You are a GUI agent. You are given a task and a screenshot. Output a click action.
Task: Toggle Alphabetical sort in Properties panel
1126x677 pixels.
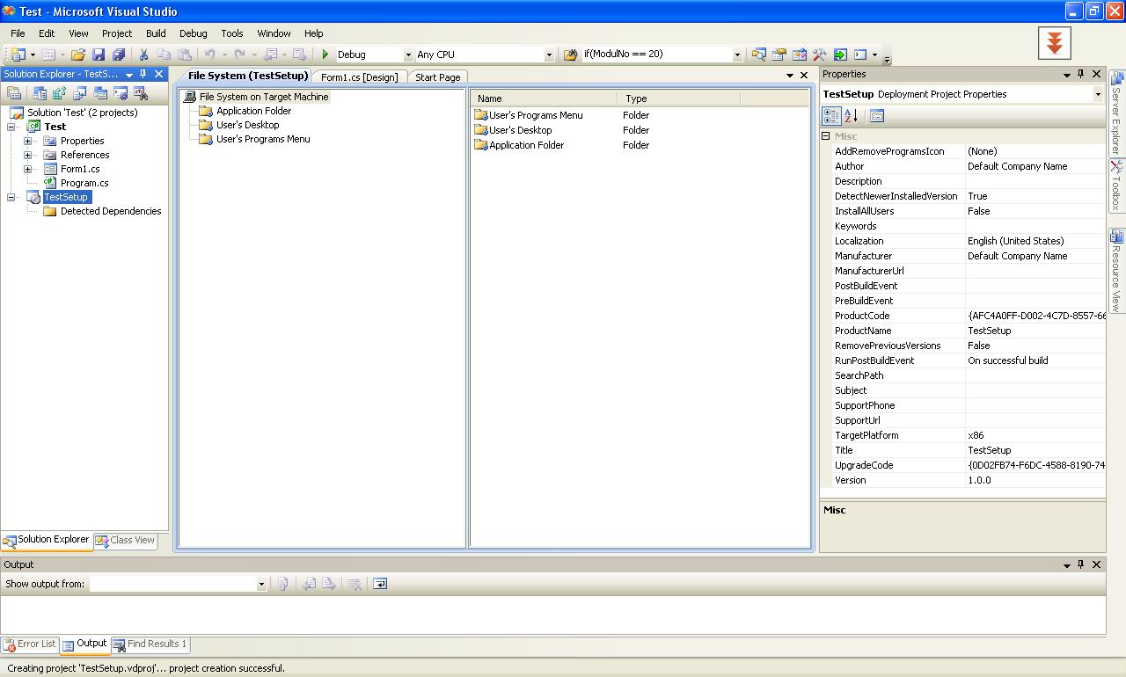pos(851,115)
